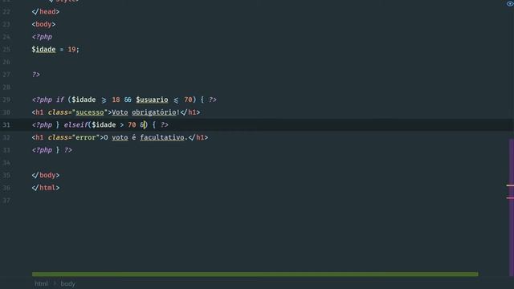Click the 'if' keyword on line 29
514x289 pixels.
(x=60, y=100)
